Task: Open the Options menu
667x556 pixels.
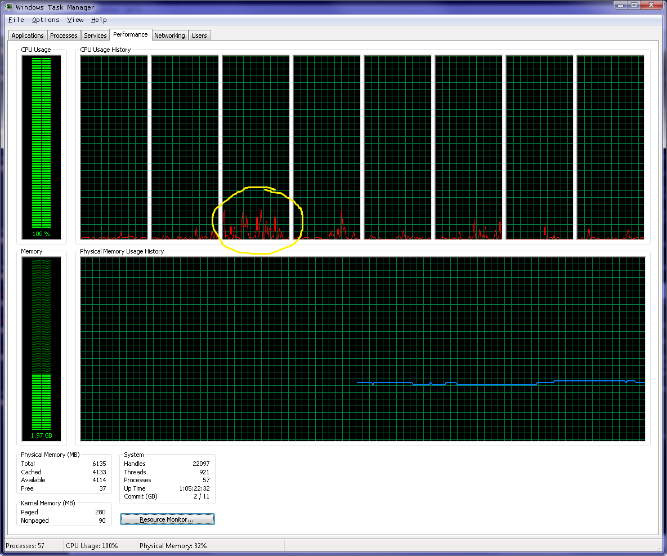Action: tap(46, 20)
